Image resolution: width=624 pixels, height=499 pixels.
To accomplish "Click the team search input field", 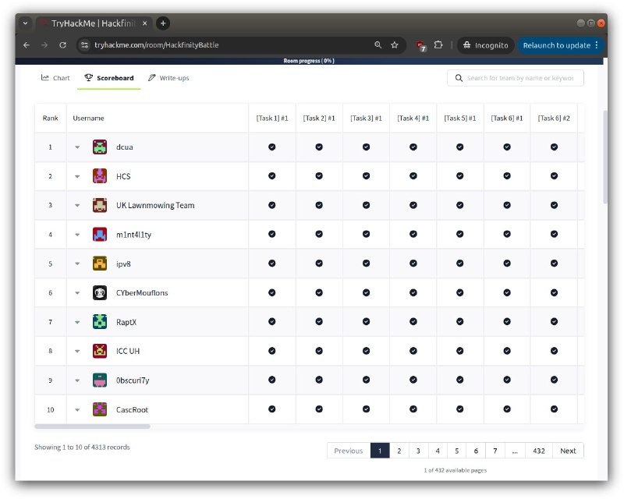I will [x=516, y=78].
